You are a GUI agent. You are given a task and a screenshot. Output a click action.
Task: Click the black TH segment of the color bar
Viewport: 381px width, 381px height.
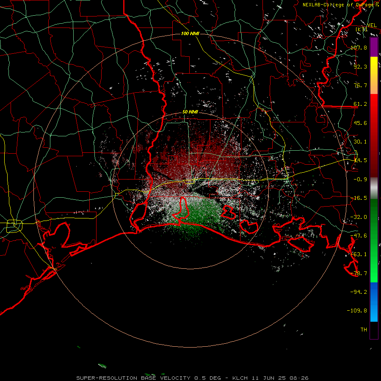[x=374, y=330]
